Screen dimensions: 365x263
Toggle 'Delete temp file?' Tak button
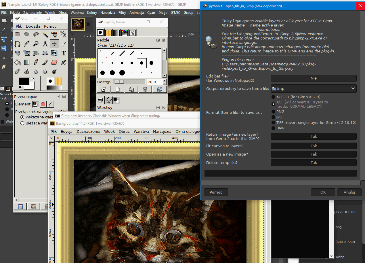[x=314, y=162]
